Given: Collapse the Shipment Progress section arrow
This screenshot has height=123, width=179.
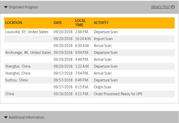Looking at the screenshot, I should click(6, 7).
